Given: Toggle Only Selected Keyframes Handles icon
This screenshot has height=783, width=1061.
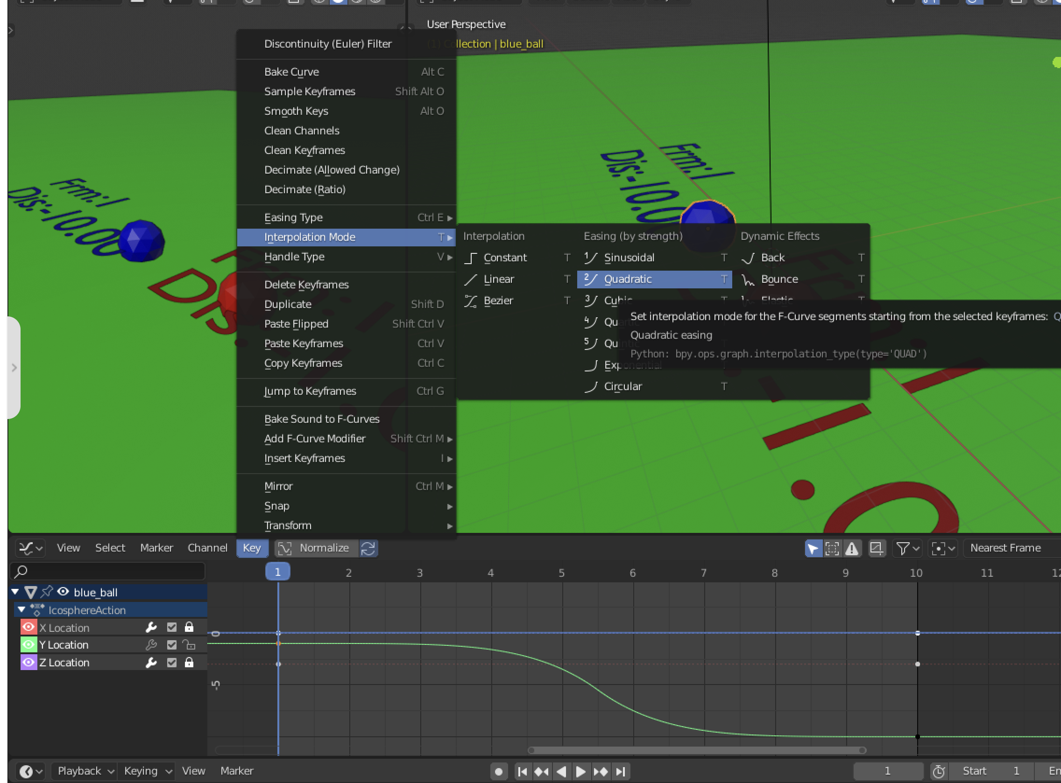Looking at the screenshot, I should (832, 548).
